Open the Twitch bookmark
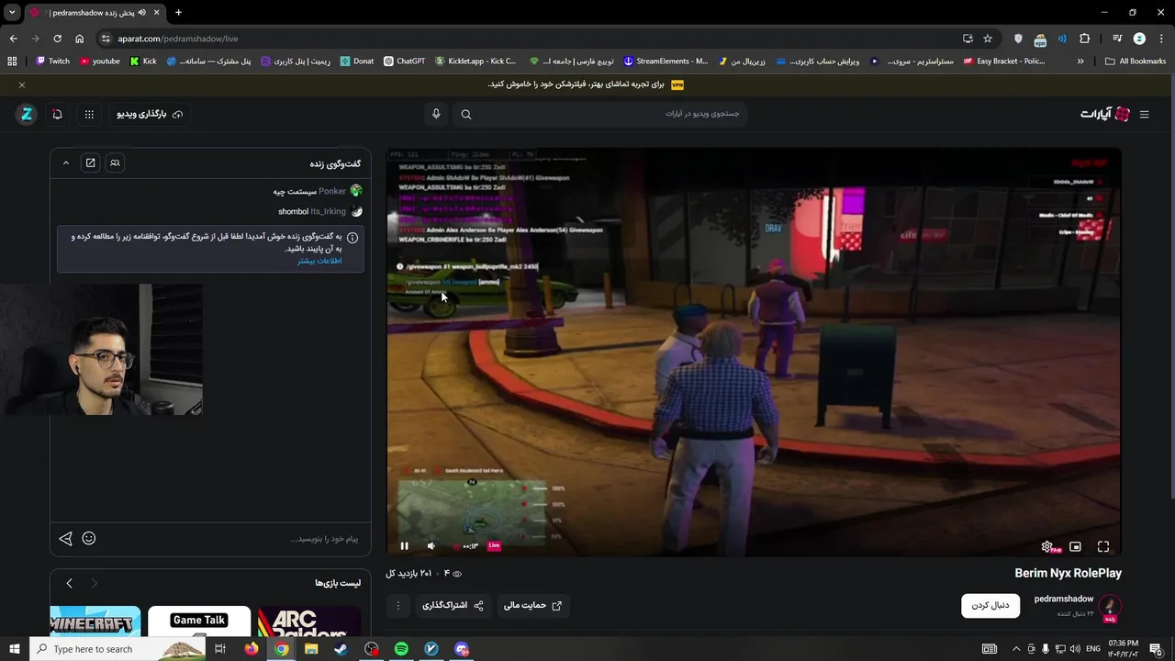Image resolution: width=1175 pixels, height=661 pixels. 52,62
